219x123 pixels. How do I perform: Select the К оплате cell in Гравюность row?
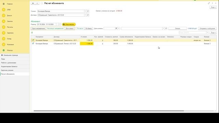coord(87,40)
